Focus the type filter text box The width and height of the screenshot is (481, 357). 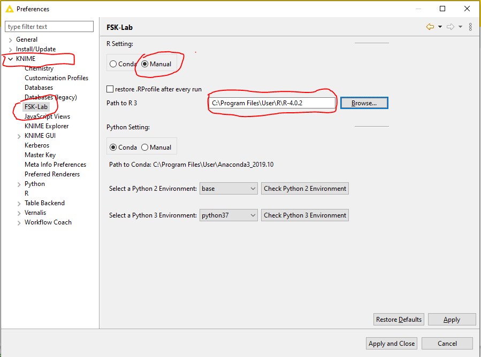(x=49, y=27)
